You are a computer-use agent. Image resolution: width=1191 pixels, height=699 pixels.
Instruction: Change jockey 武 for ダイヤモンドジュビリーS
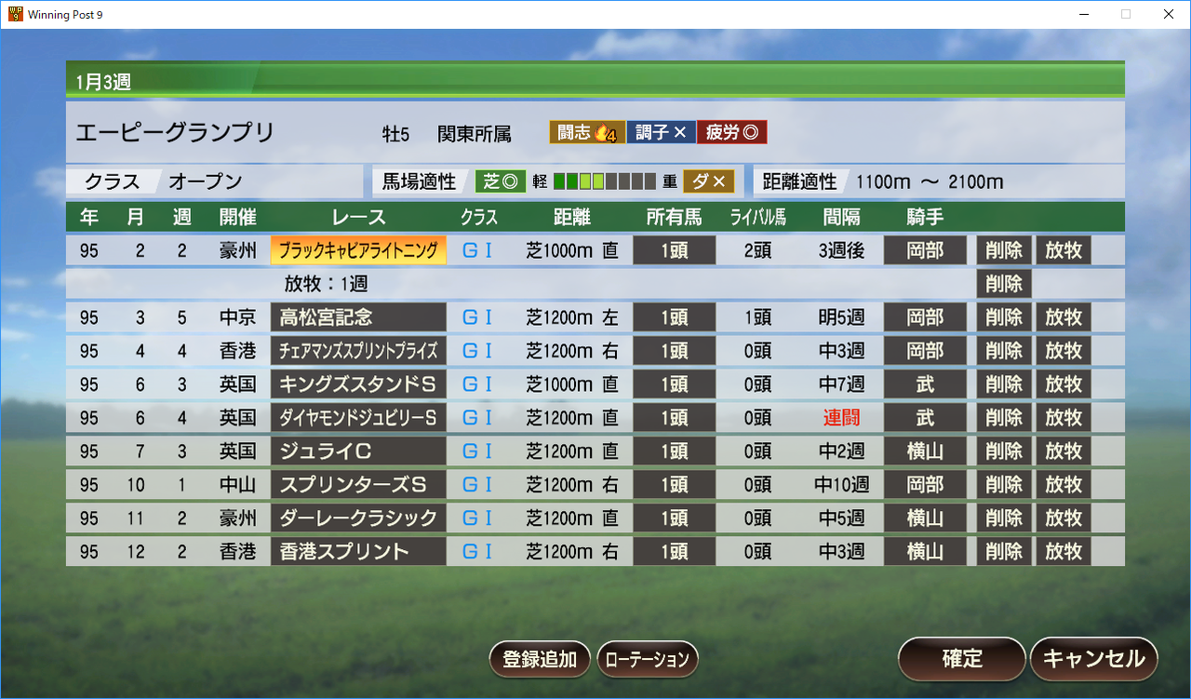[925, 418]
